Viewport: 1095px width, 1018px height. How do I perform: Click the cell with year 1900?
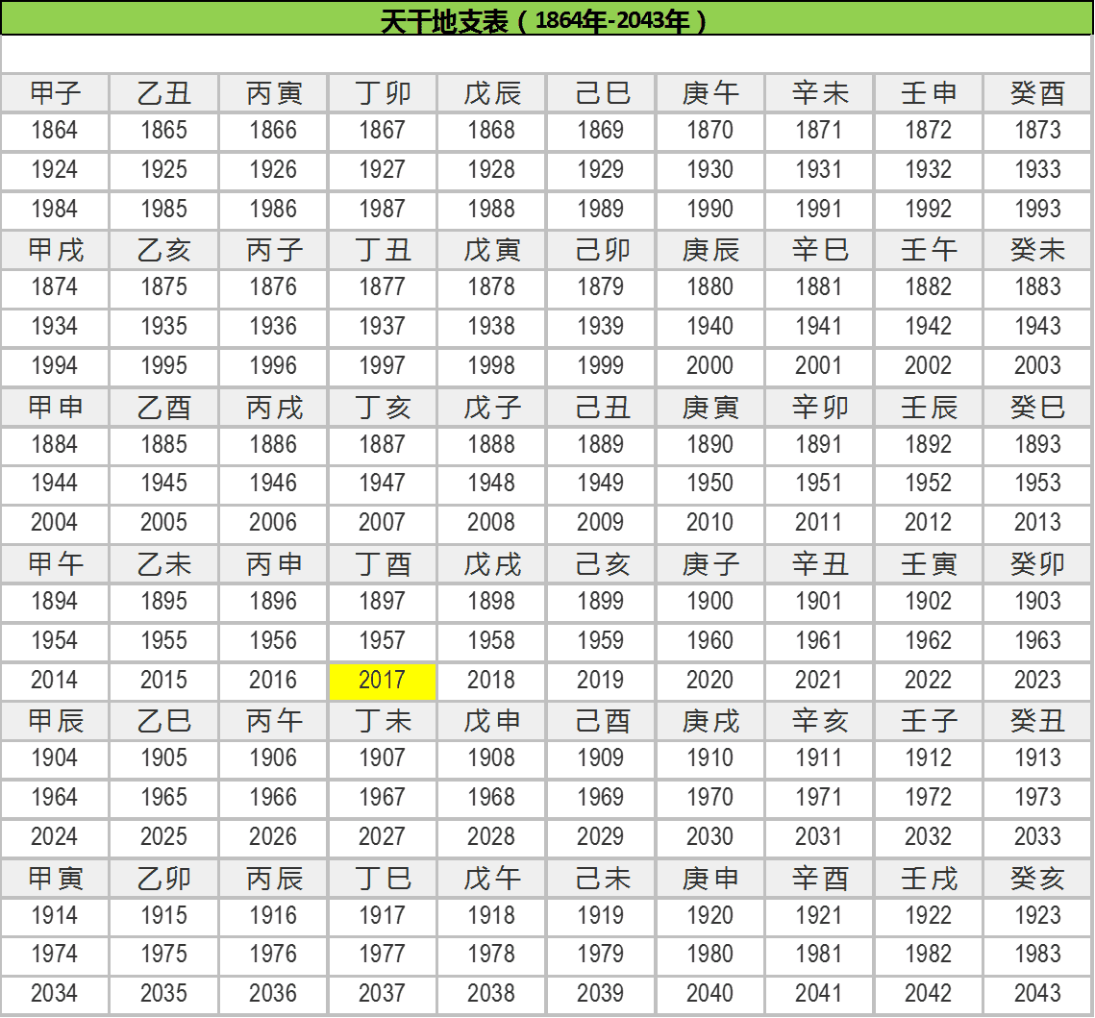710,603
